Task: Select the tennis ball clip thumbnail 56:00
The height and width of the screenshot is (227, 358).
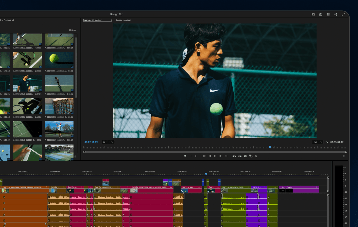Action: [x=59, y=60]
